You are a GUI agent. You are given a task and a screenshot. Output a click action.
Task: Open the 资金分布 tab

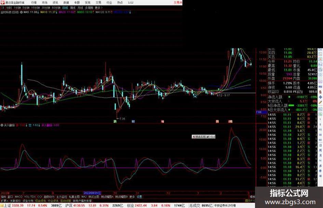coord(28,200)
